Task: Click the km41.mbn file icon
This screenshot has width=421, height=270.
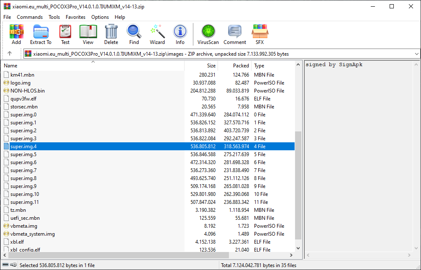Action: click(6, 75)
